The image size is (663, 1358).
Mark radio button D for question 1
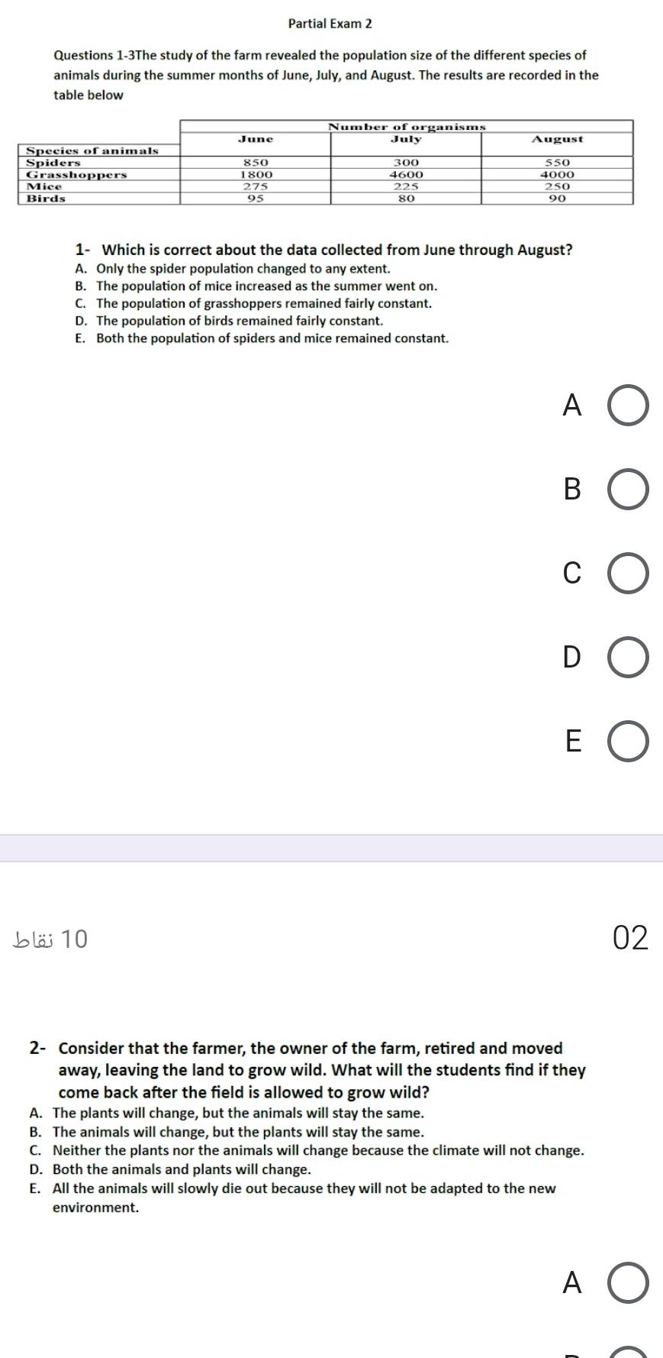pyautogui.click(x=629, y=658)
